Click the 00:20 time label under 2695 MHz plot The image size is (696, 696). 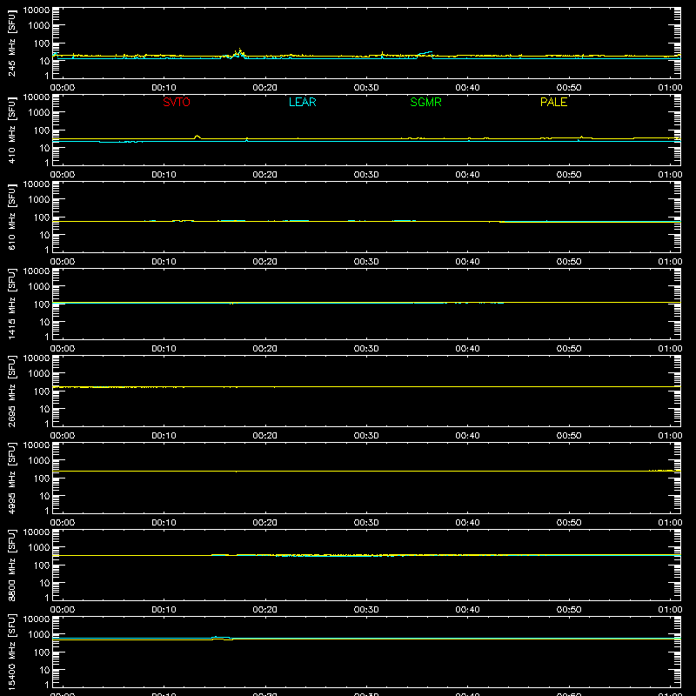pos(265,436)
